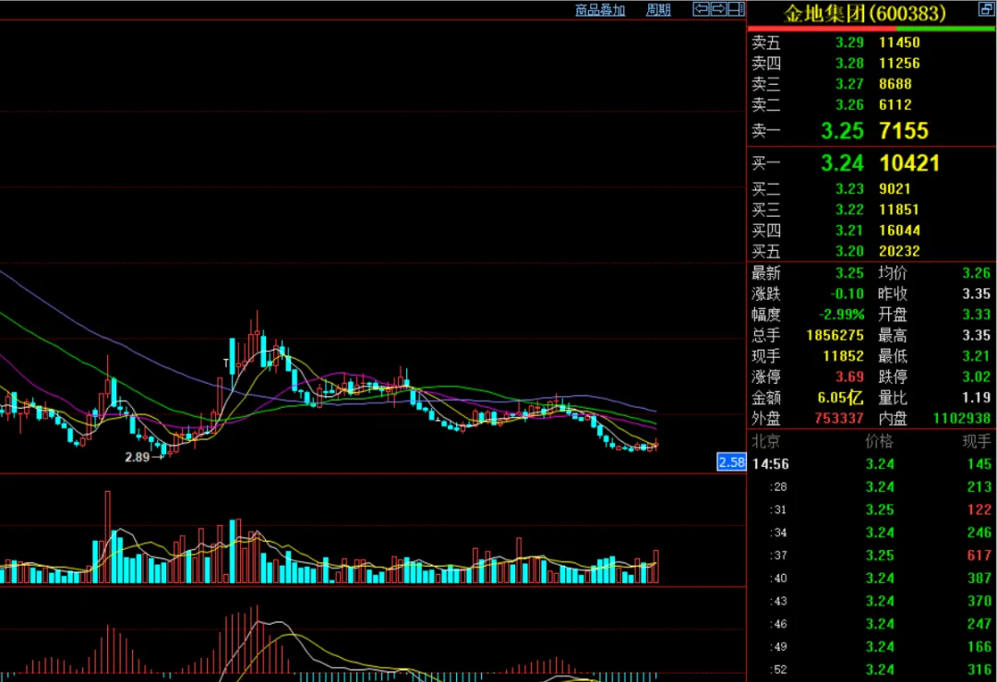Click the red-green buy/sell ratio bar
The height and width of the screenshot is (682, 997).
(x=871, y=29)
